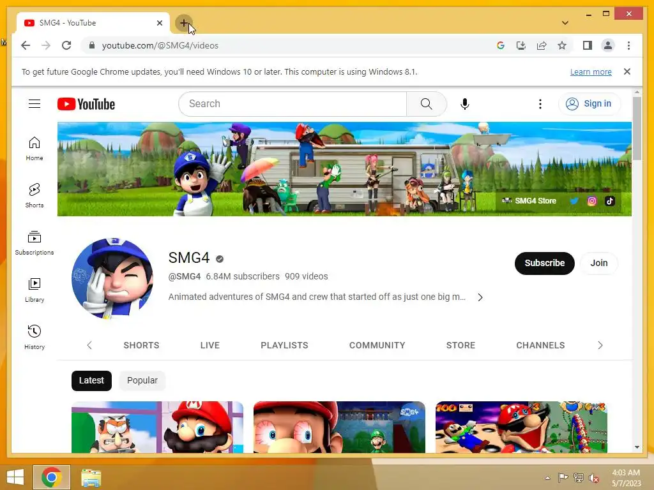The width and height of the screenshot is (654, 490).
Task: Switch to the LIVE tab
Action: pos(209,345)
